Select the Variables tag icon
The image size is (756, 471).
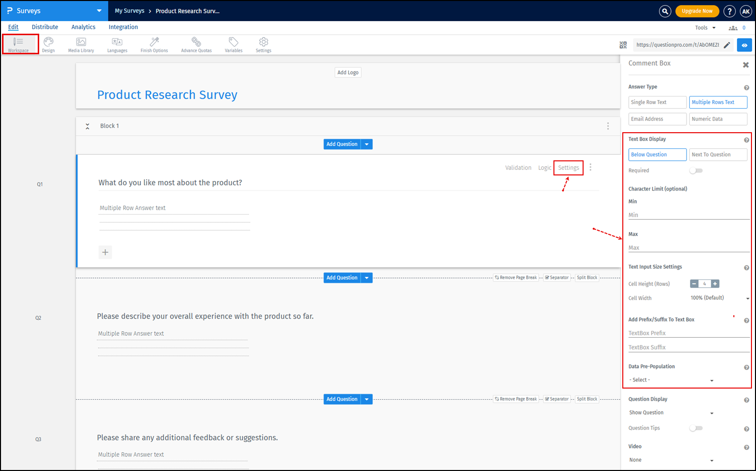point(233,44)
